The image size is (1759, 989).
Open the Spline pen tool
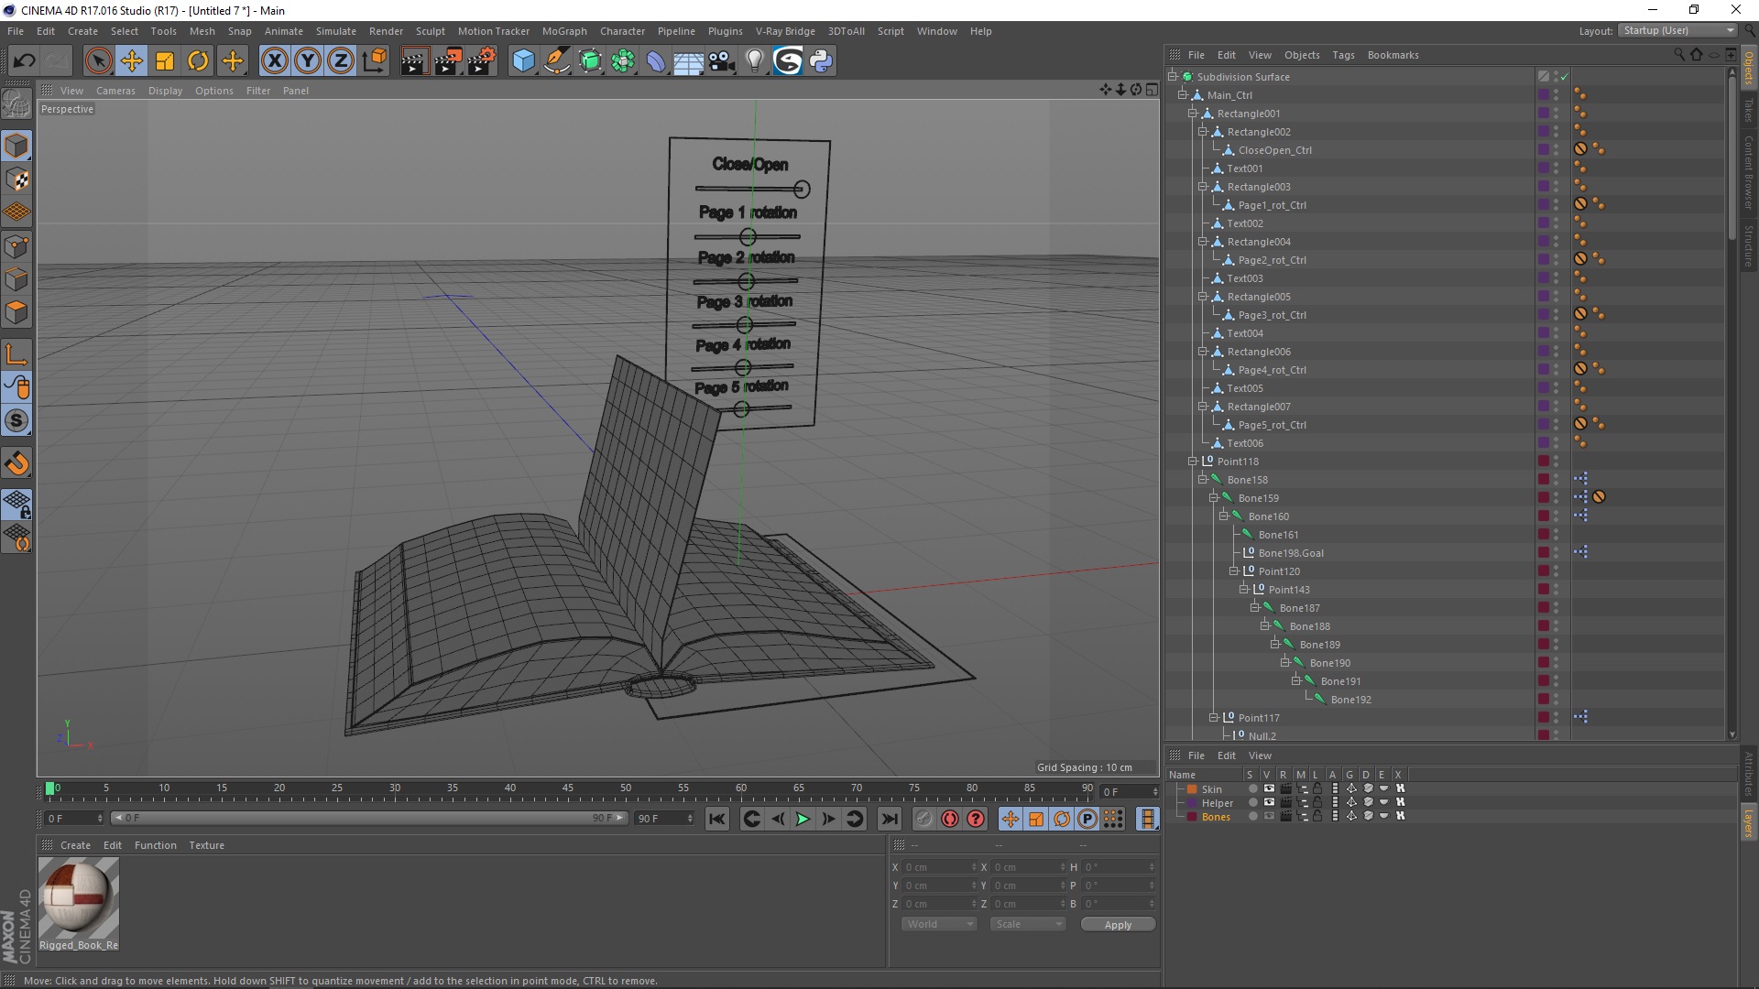click(x=557, y=61)
